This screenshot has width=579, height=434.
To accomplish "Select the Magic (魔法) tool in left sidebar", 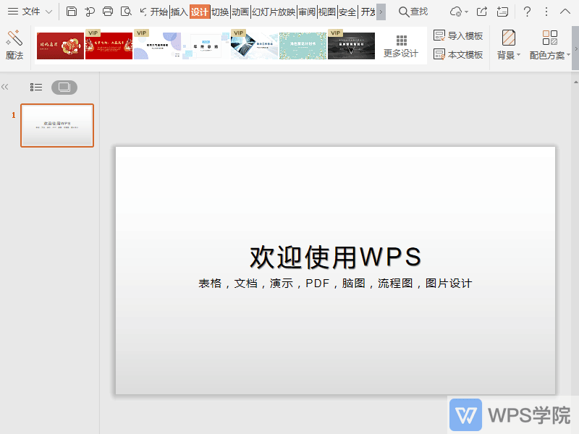I will [x=13, y=42].
